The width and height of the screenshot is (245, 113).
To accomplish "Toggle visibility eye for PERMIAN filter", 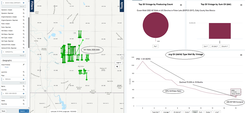I will 24,79.
